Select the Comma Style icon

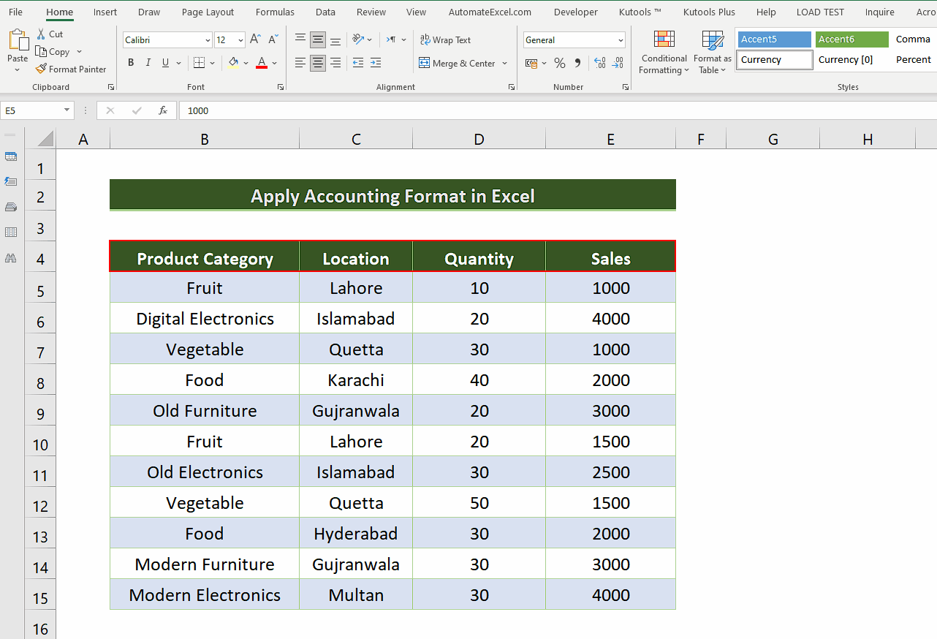[x=577, y=63]
